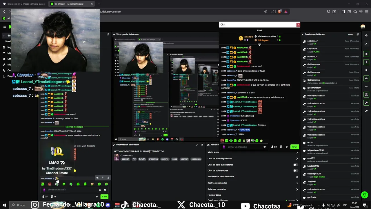Click the zoom-out magnifier in address bar
The width and height of the screenshot is (371, 209).
coord(266,12)
